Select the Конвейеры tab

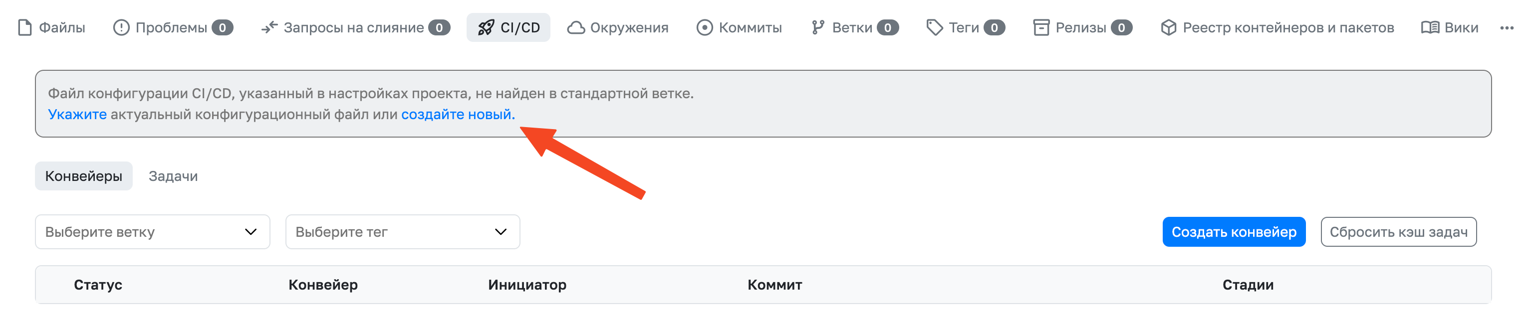(x=84, y=176)
